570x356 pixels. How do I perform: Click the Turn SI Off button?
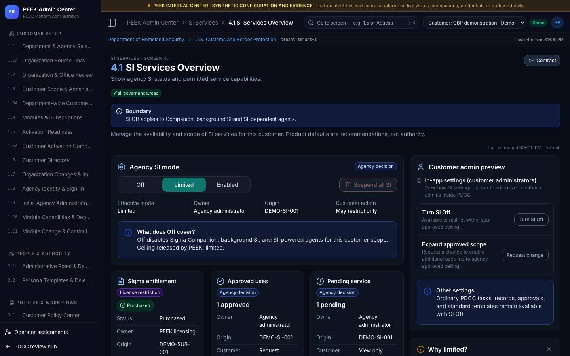[531, 220]
